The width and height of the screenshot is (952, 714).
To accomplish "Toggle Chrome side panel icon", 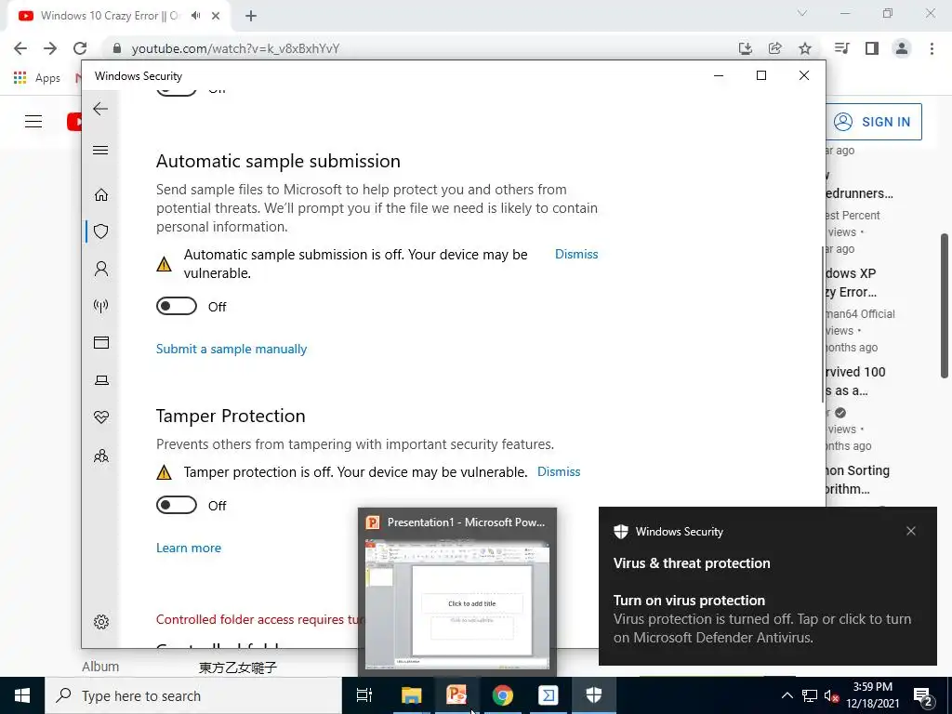I will [872, 48].
